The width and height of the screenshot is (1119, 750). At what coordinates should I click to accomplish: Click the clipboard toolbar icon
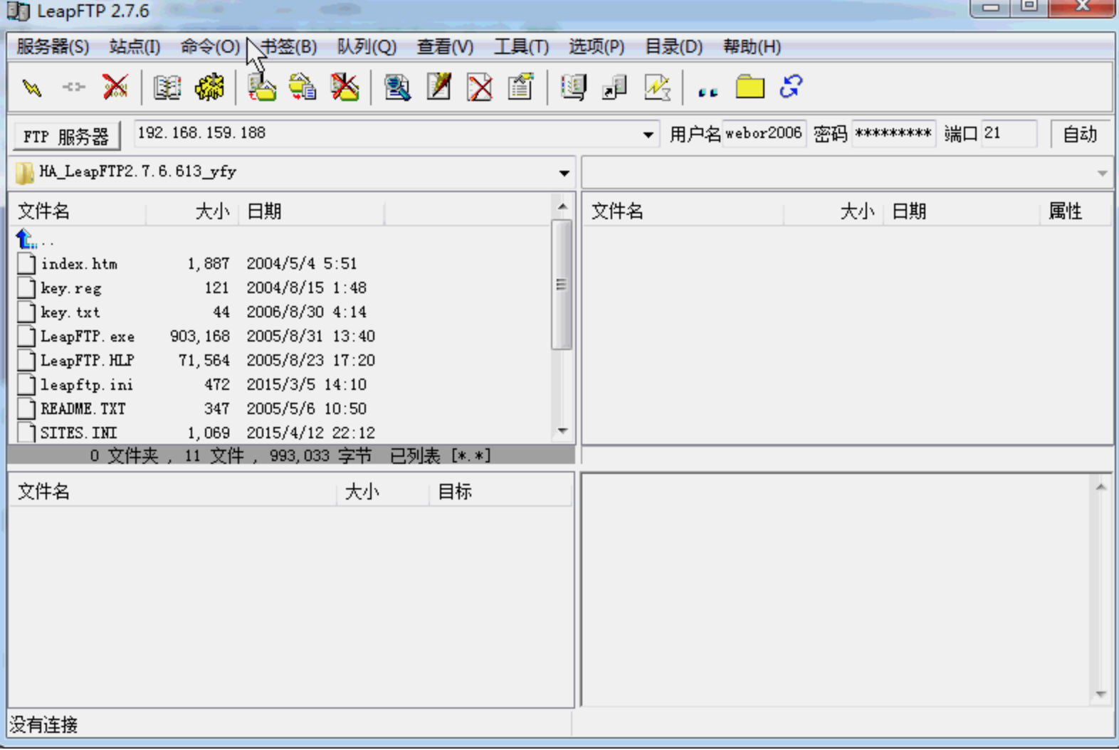521,88
